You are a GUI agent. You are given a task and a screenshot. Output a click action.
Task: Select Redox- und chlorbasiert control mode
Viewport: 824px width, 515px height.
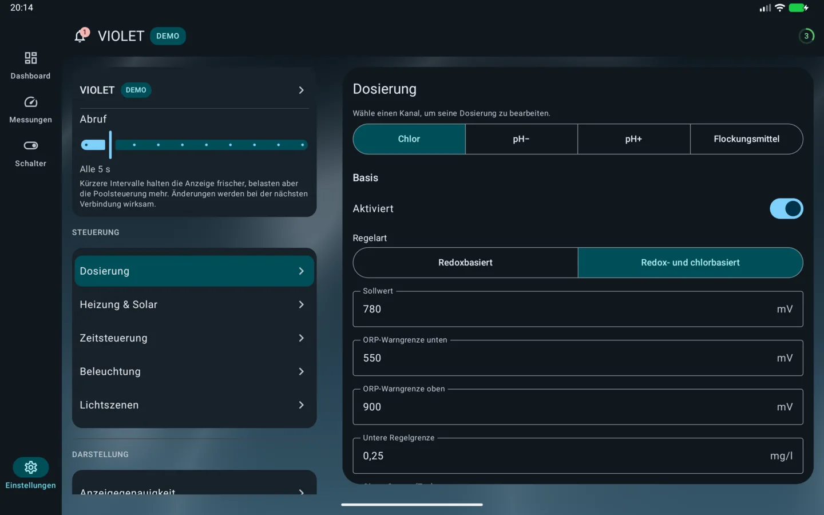pos(690,263)
